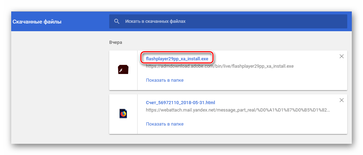Click the 'Вчера' date heading
This screenshot has width=363, height=155.
tap(116, 42)
